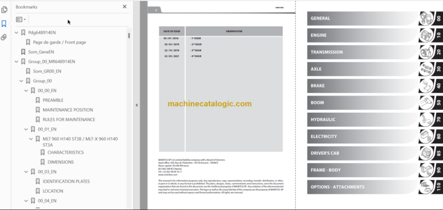443x210 pixels.
Task: Open the page thumbnails panel icon
Action: (x=4, y=10)
